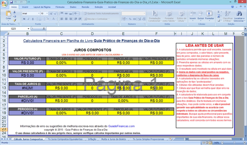Click the AutoSum sigma button
The width and height of the screenshot is (247, 145).
coord(219,12)
